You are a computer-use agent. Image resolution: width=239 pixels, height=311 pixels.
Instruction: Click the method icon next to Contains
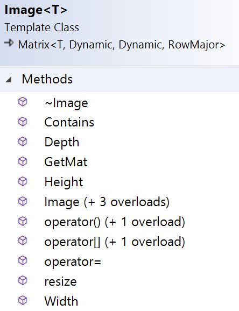(x=23, y=122)
